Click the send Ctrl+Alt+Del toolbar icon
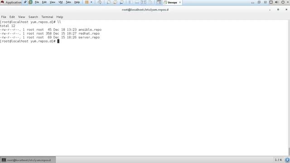Viewport: 290px width, 163px height. point(100,2)
